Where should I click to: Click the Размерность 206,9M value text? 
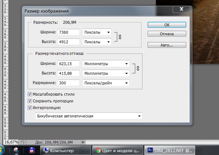click(x=69, y=22)
